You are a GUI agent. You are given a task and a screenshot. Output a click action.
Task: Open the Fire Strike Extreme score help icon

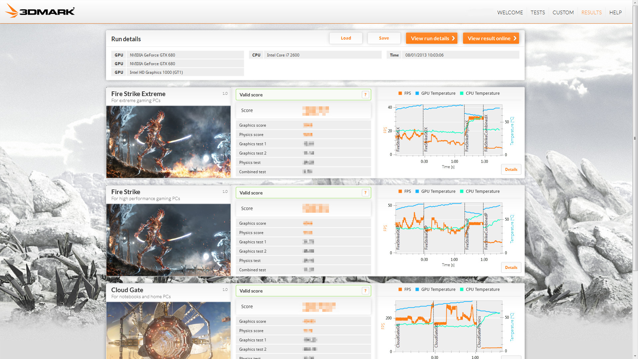click(366, 94)
